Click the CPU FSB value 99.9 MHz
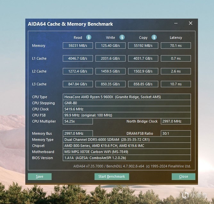The height and width of the screenshot is (204, 214). point(127,115)
